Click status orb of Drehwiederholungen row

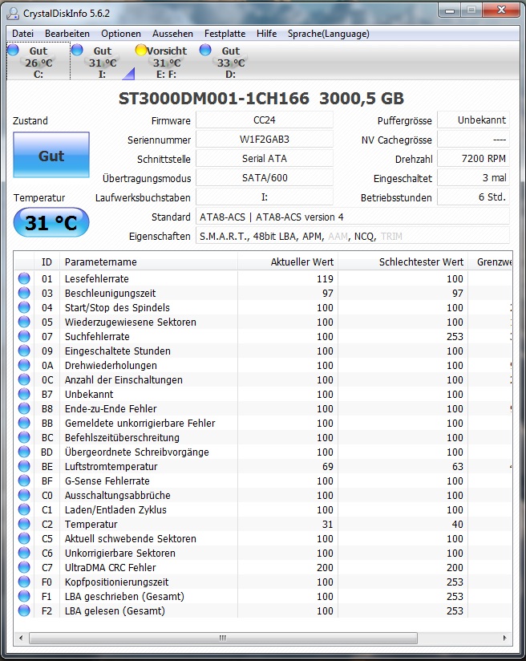pyautogui.click(x=24, y=366)
